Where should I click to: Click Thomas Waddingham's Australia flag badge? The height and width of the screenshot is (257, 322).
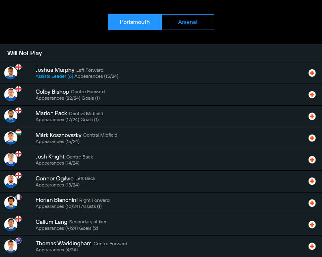click(18, 240)
